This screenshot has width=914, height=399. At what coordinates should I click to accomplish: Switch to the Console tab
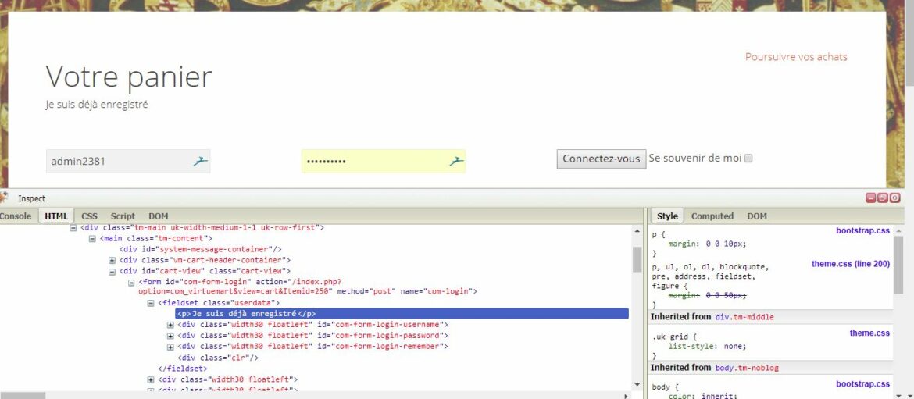tap(15, 216)
